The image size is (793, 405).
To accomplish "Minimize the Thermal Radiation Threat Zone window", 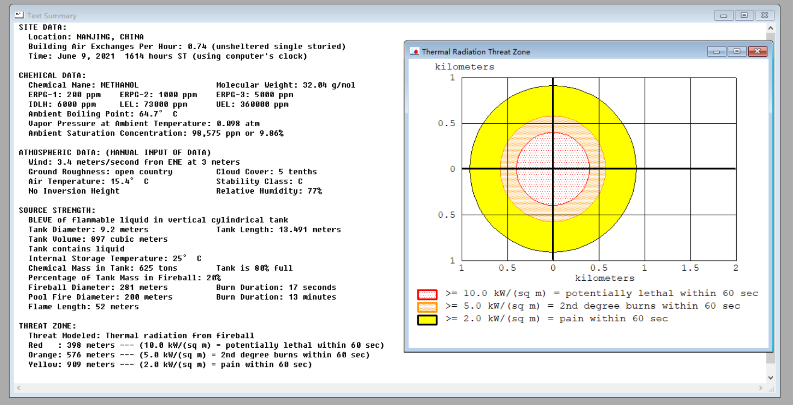I will tap(716, 52).
